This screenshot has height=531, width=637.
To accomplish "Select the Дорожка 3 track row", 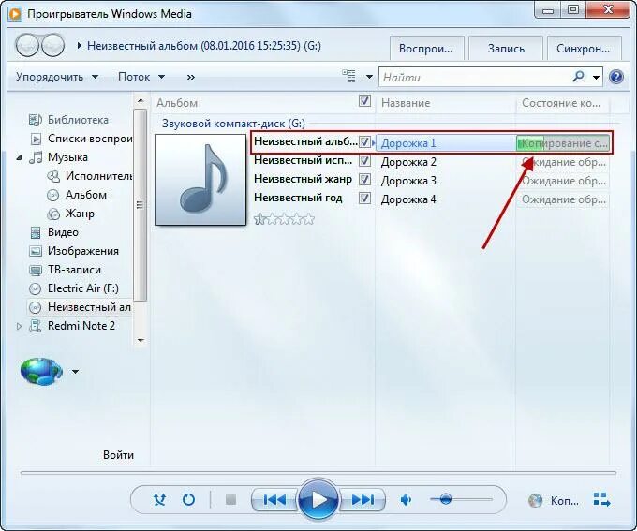I will [x=493, y=180].
